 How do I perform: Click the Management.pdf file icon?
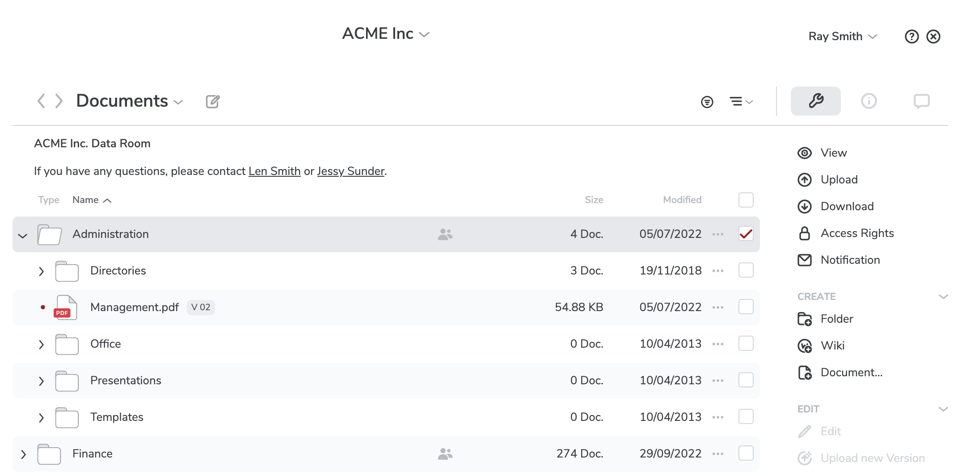pyautogui.click(x=66, y=307)
